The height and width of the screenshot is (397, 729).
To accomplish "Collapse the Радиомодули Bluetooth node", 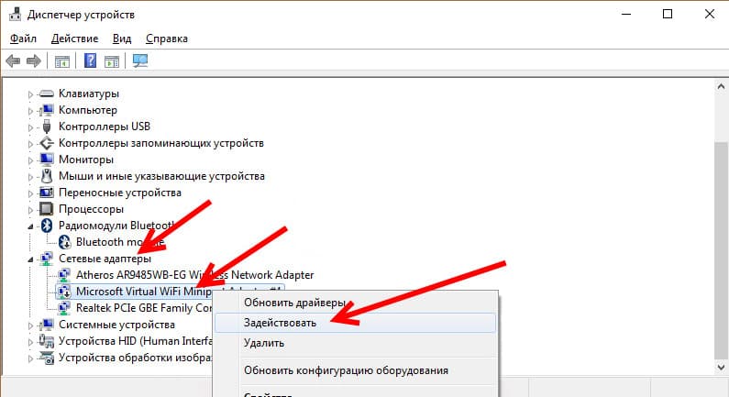I will [x=30, y=226].
